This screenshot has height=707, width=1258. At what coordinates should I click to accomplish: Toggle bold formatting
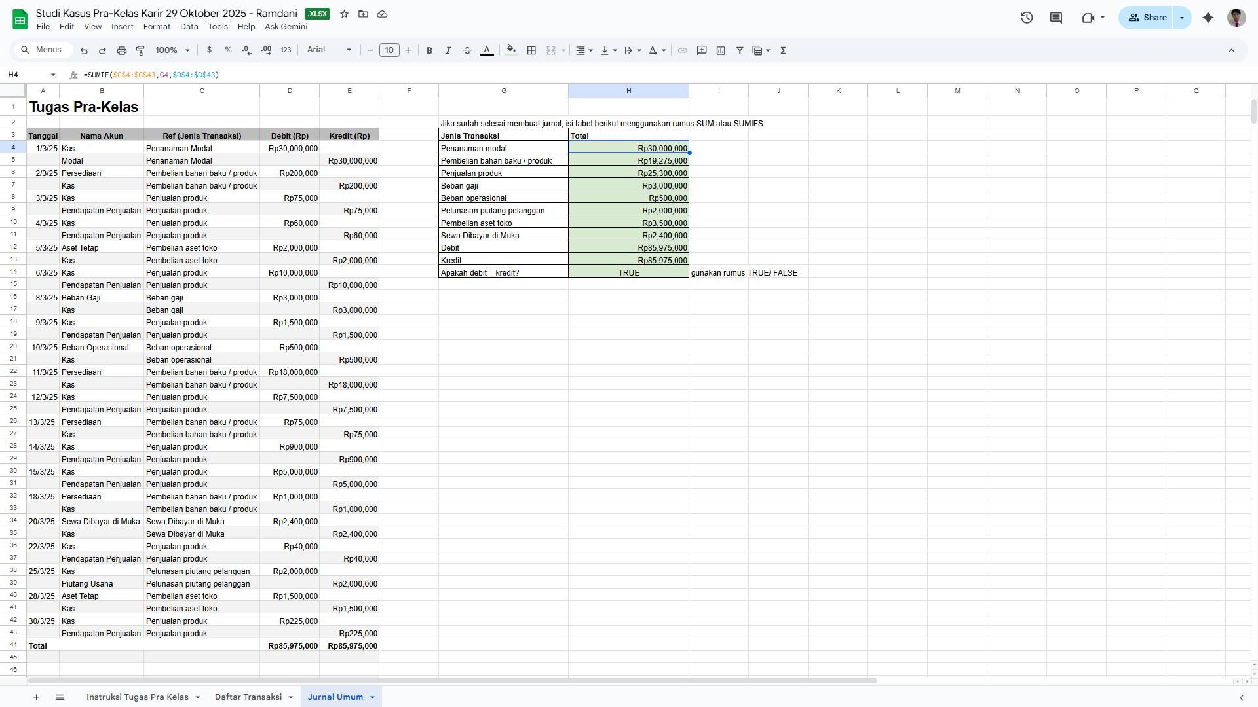(429, 50)
